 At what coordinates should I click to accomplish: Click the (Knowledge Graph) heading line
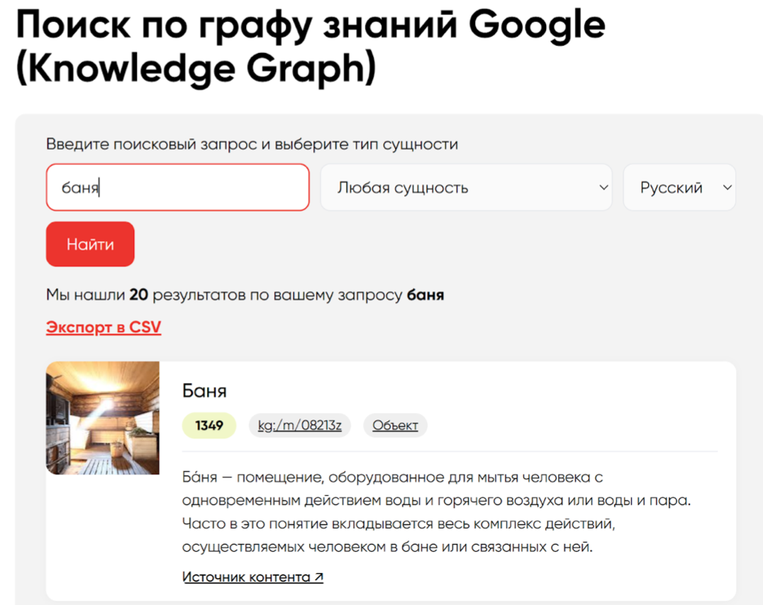[196, 69]
